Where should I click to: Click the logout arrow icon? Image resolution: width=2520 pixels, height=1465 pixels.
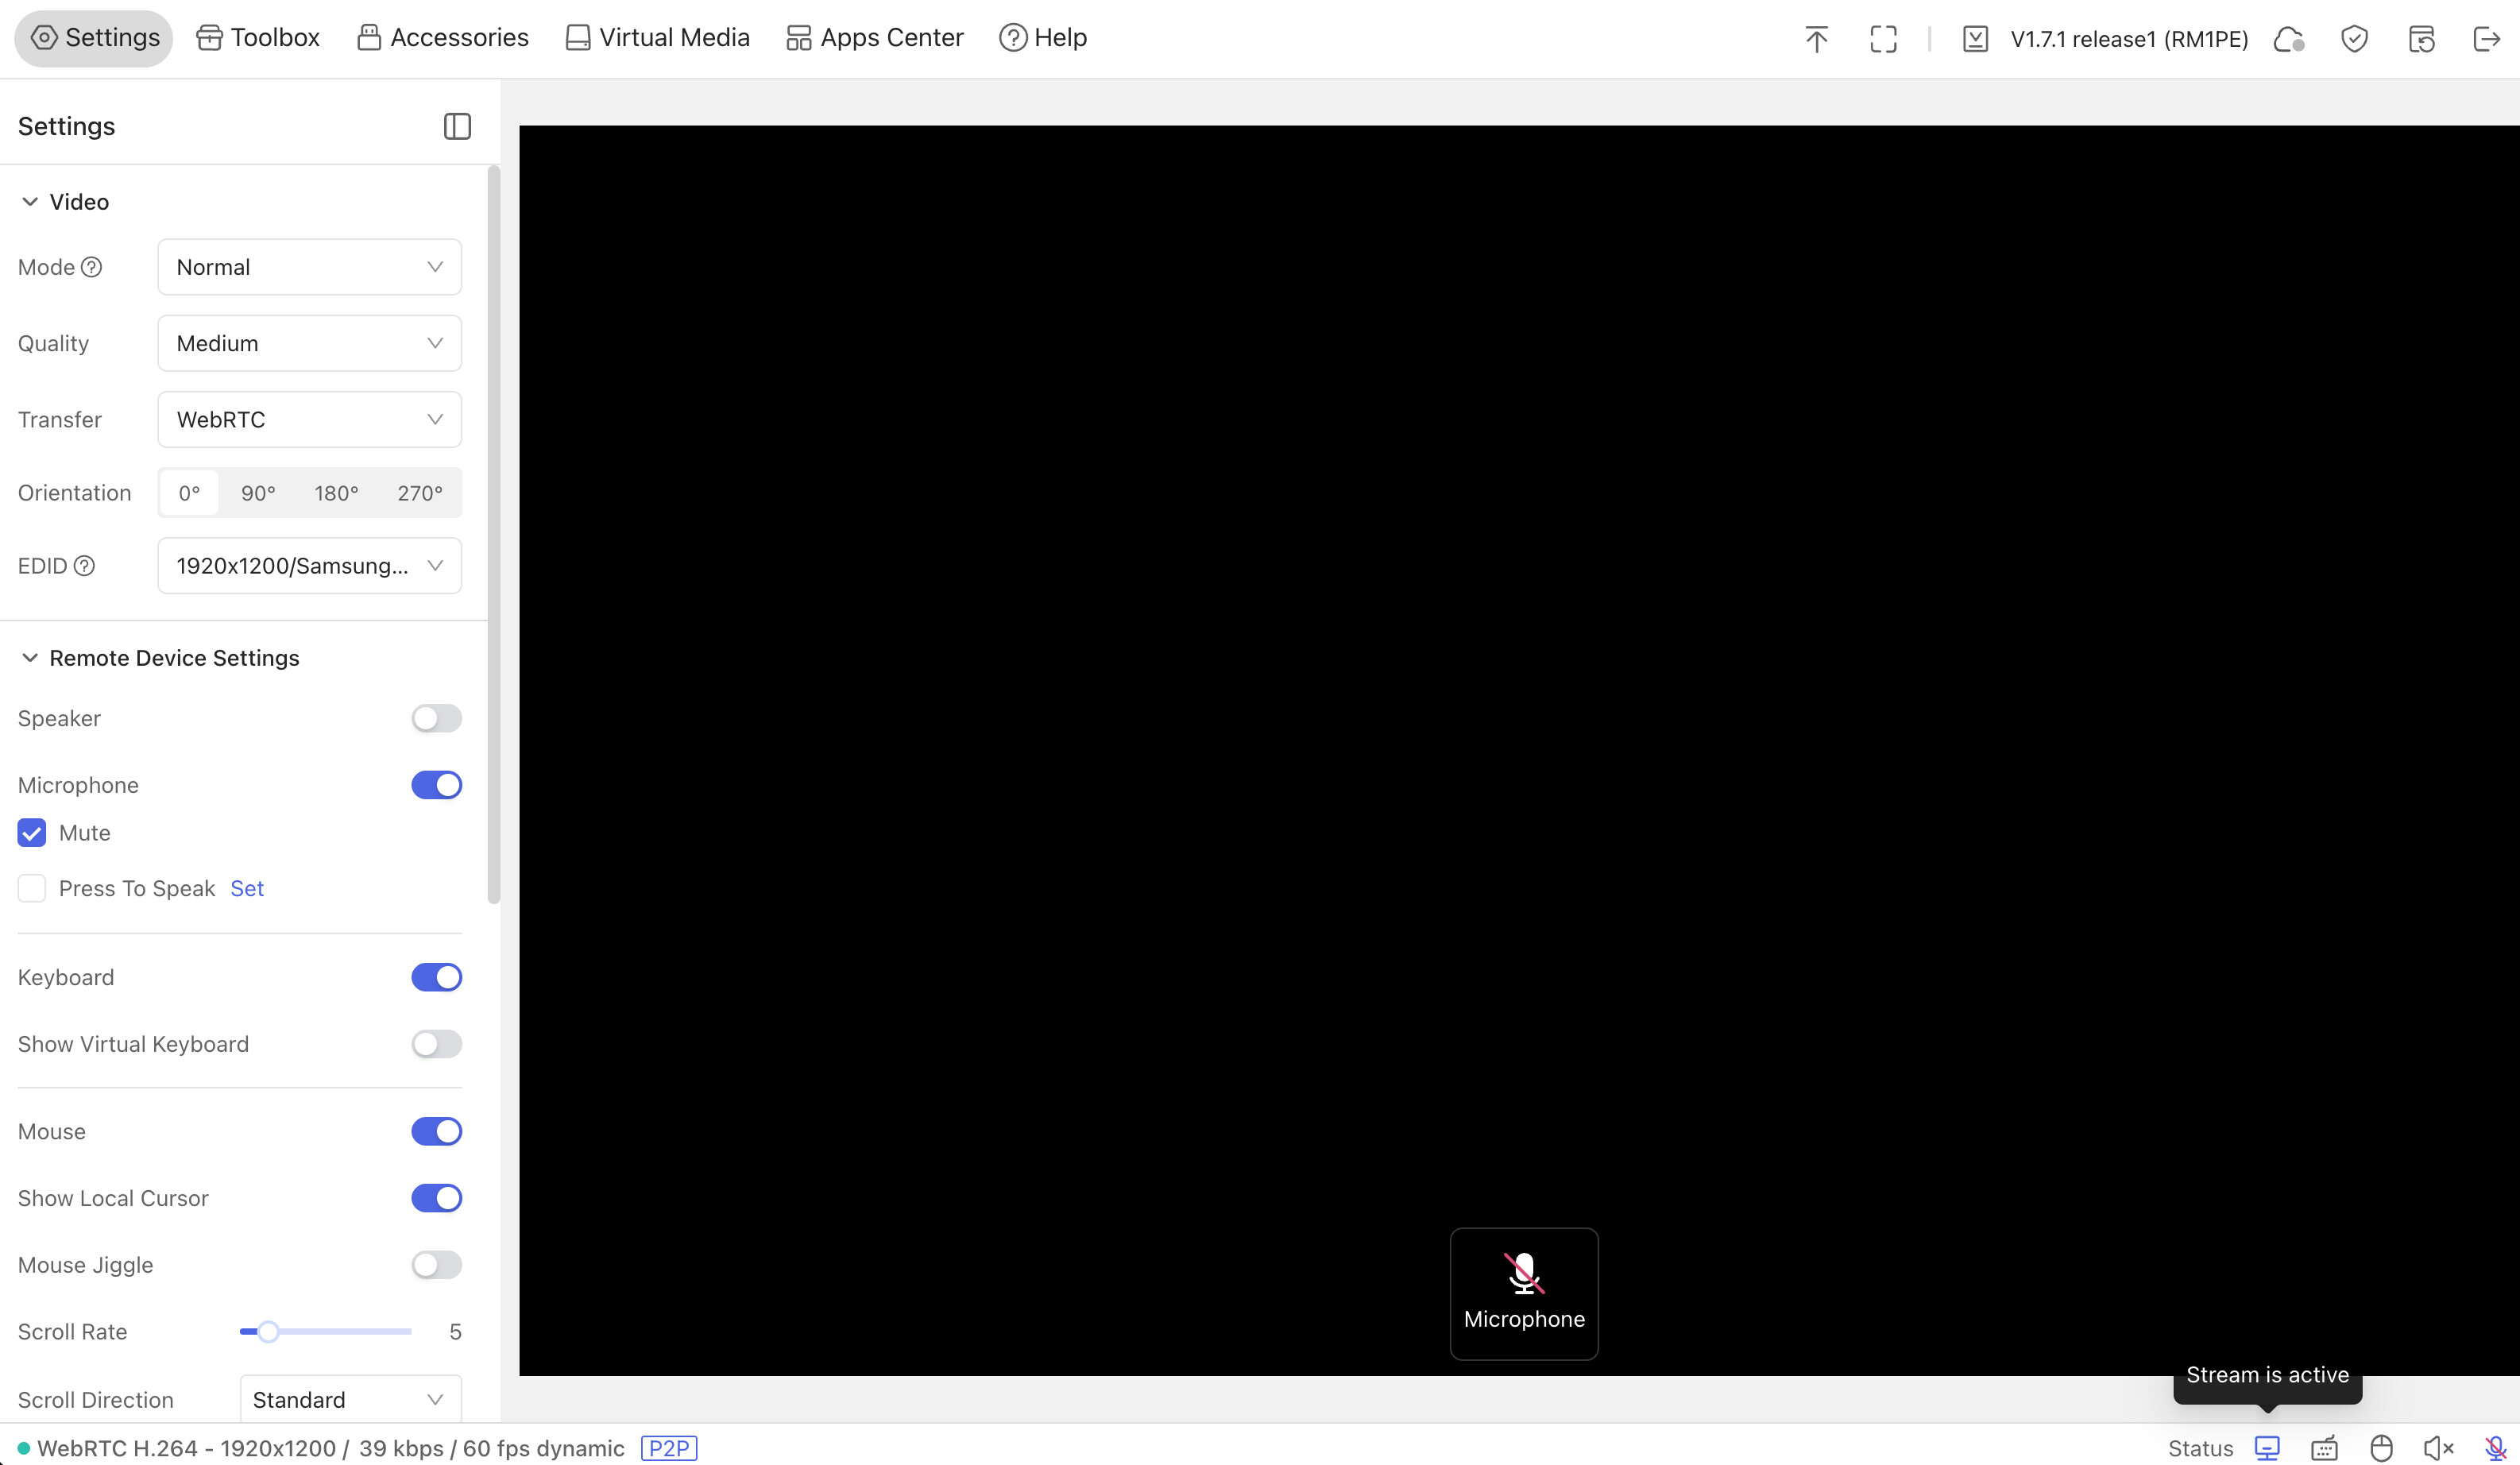pyautogui.click(x=2486, y=39)
